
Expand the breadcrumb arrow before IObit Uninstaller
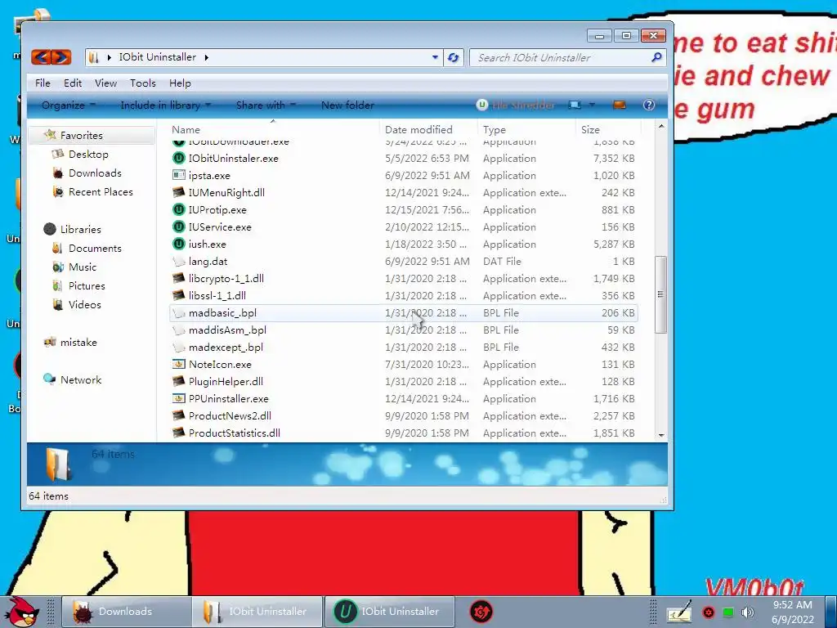pos(110,57)
